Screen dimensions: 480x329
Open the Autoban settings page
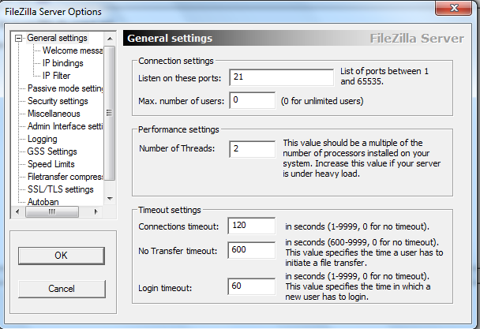coord(43,202)
